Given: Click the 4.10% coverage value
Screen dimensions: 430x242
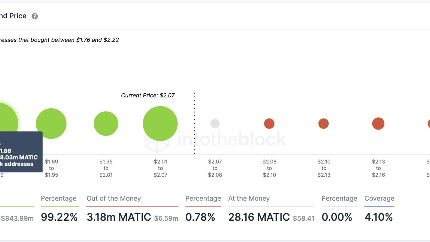Looking at the screenshot, I should pos(379,217).
